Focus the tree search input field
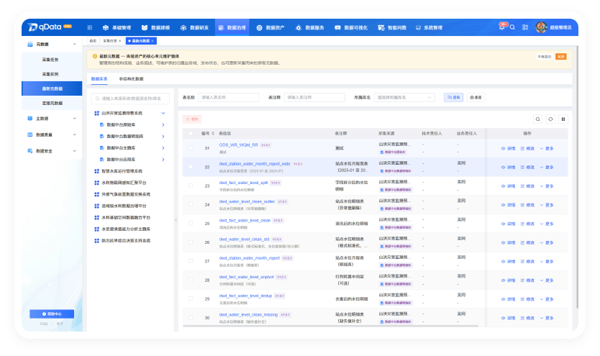The width and height of the screenshot is (600, 356). [130, 99]
